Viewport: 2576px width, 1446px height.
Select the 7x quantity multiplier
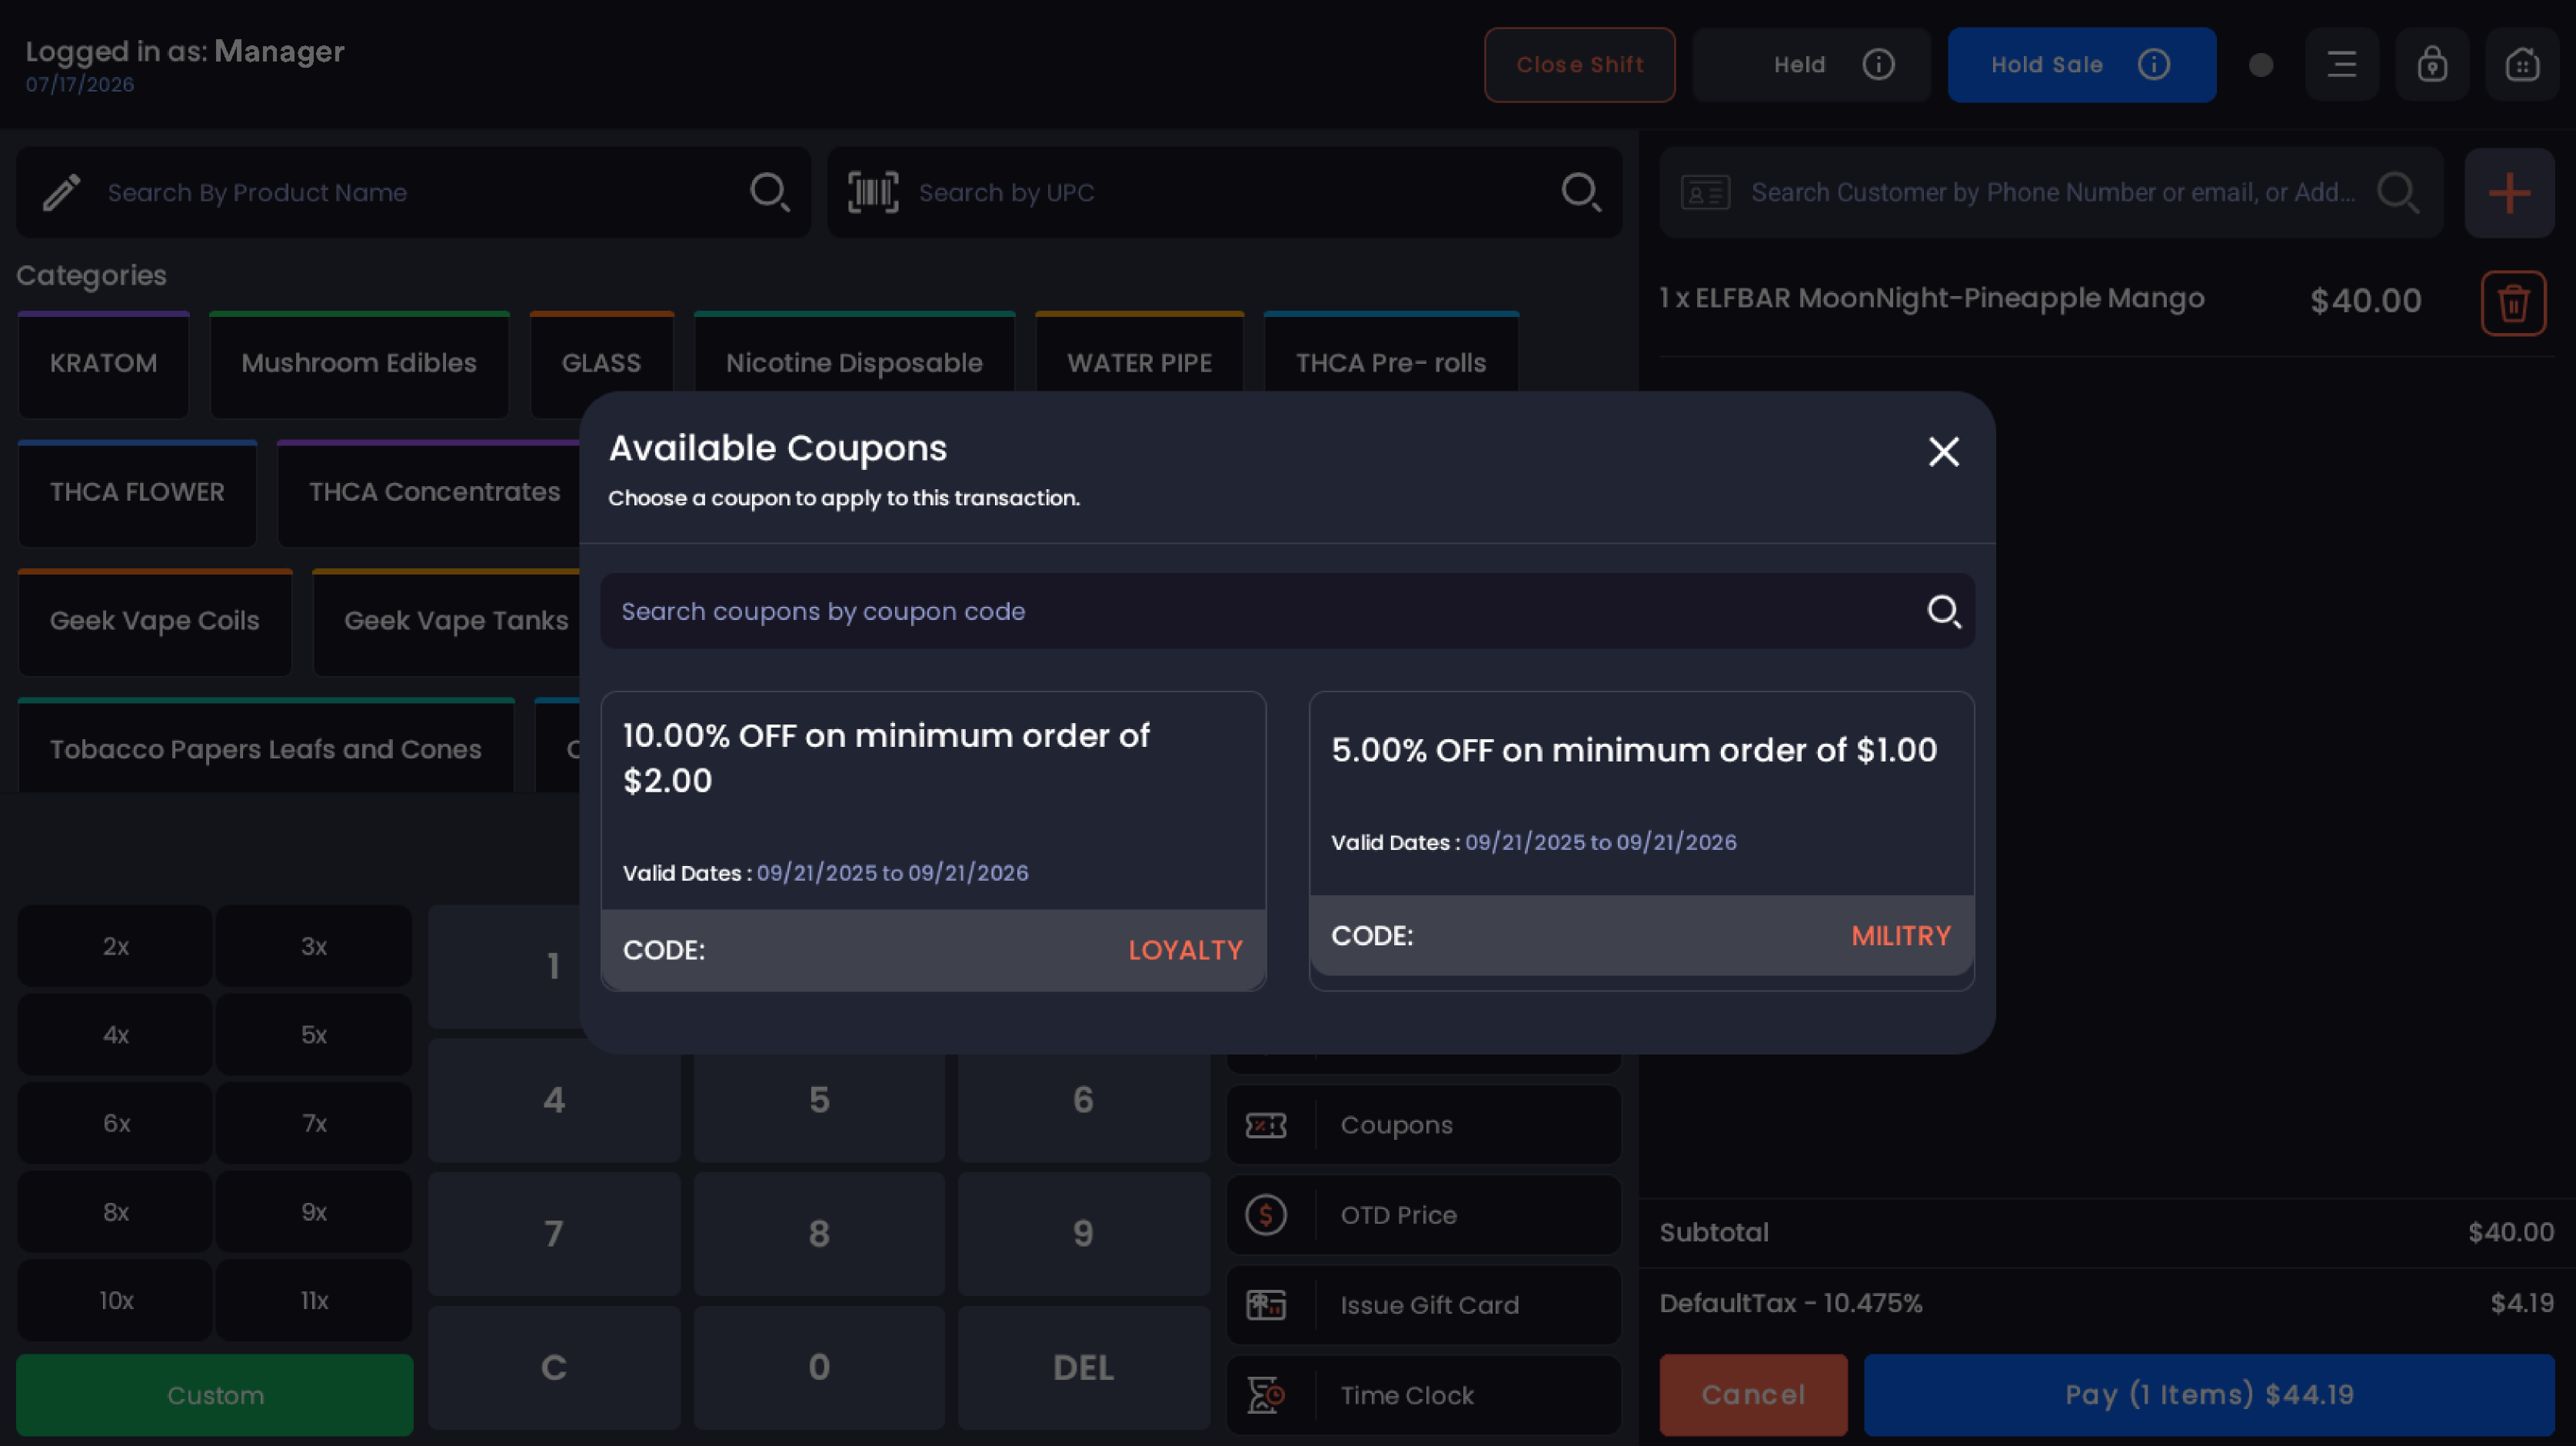click(x=314, y=1123)
